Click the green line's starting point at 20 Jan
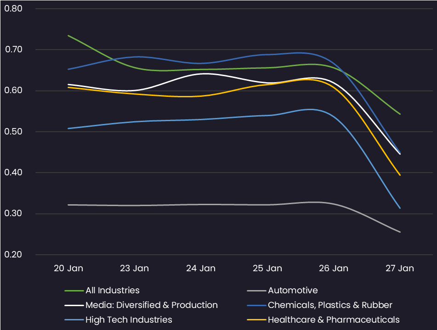The image size is (437, 330). click(68, 35)
